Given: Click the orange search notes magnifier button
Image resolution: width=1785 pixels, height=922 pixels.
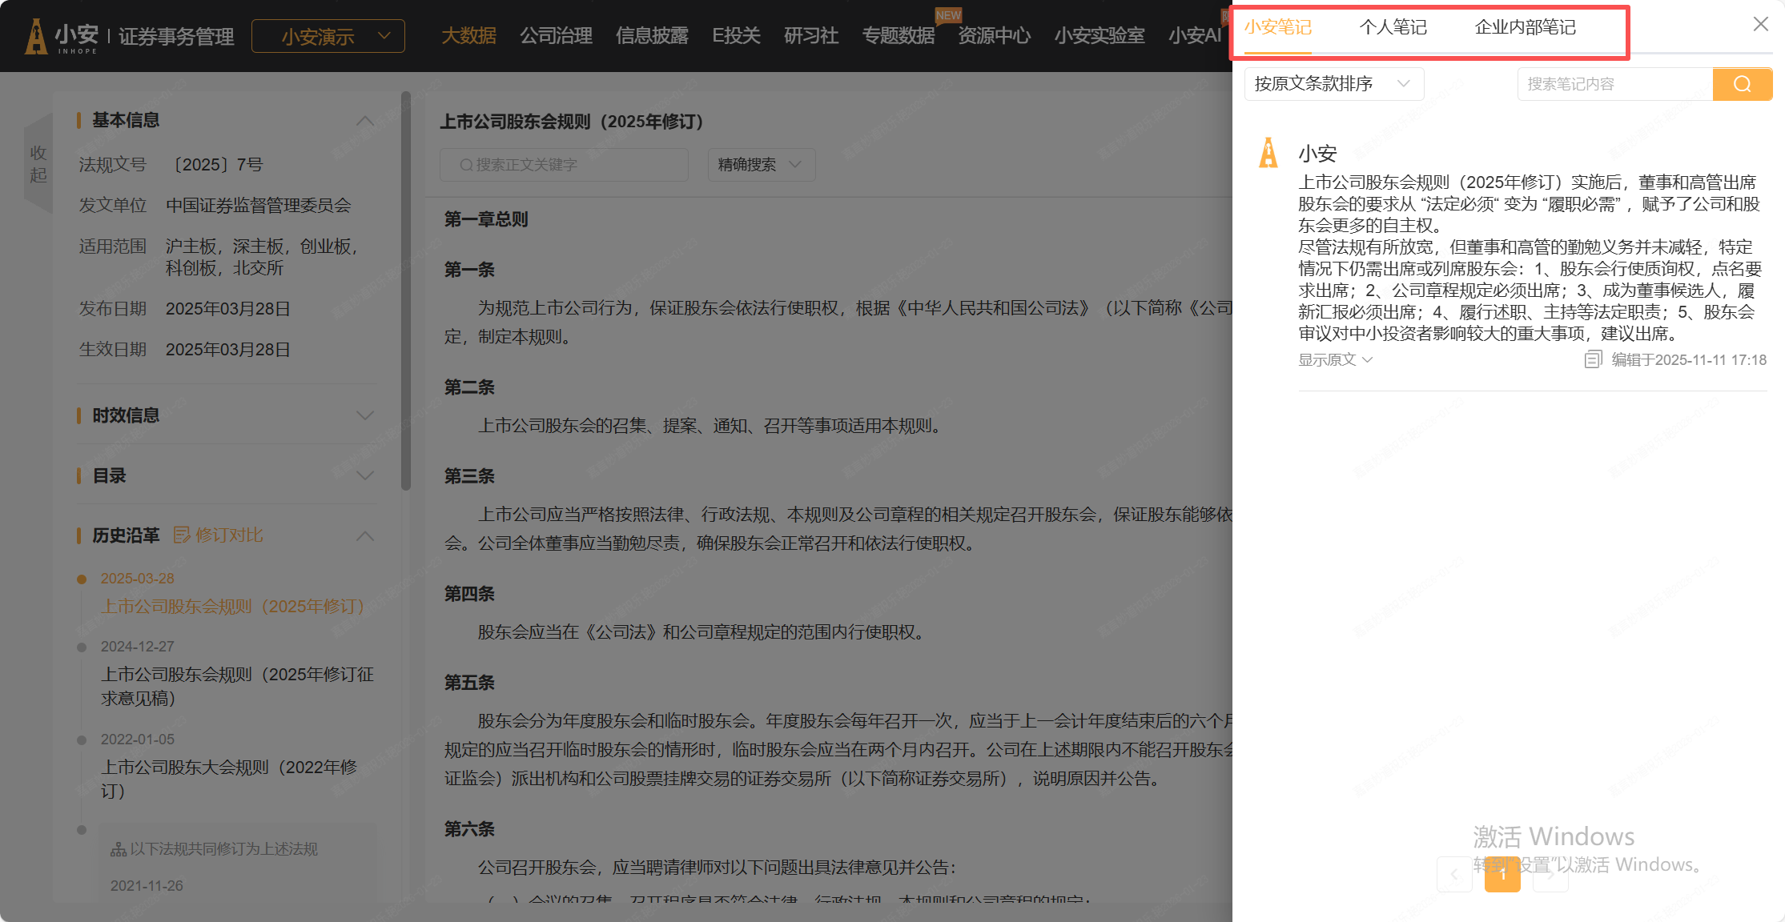Looking at the screenshot, I should coord(1742,84).
